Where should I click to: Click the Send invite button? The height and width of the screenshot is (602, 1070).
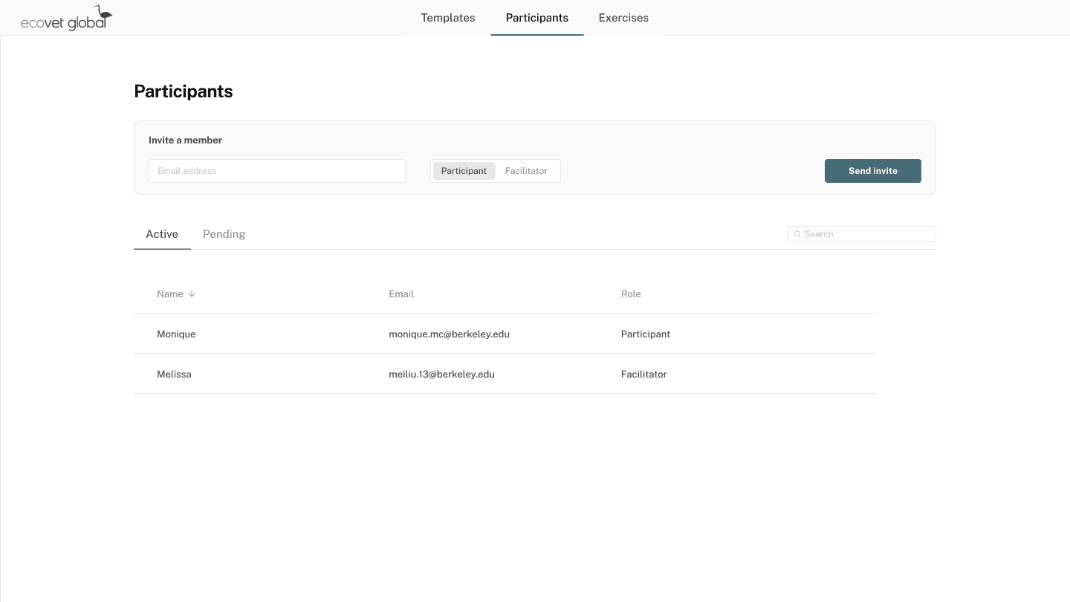pos(873,171)
